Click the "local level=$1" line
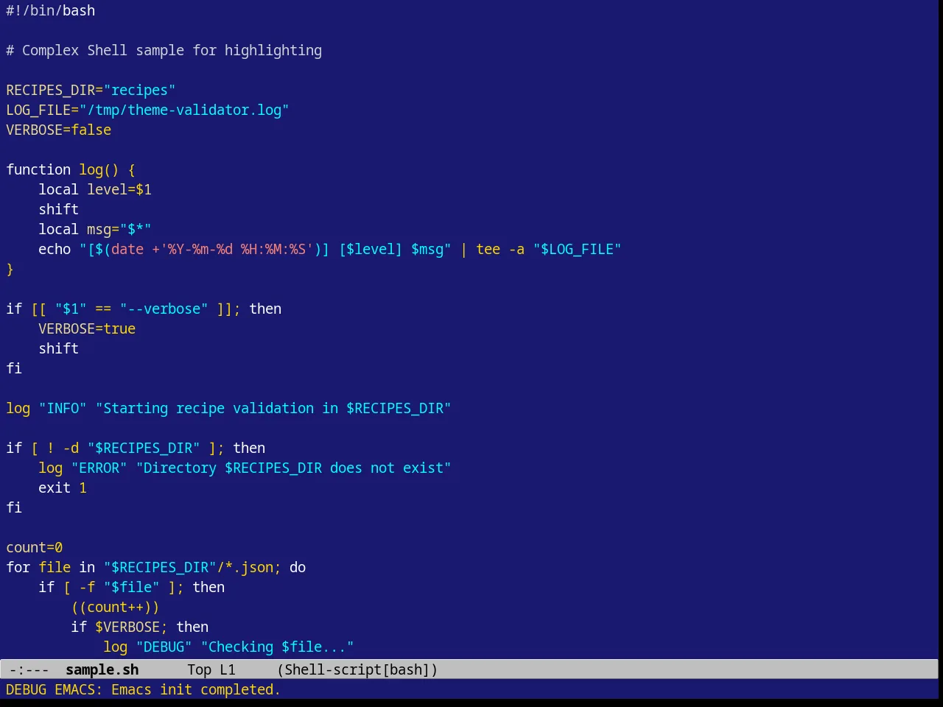This screenshot has width=943, height=707. (x=95, y=189)
